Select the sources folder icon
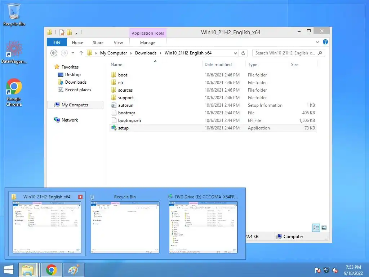 tap(114, 90)
